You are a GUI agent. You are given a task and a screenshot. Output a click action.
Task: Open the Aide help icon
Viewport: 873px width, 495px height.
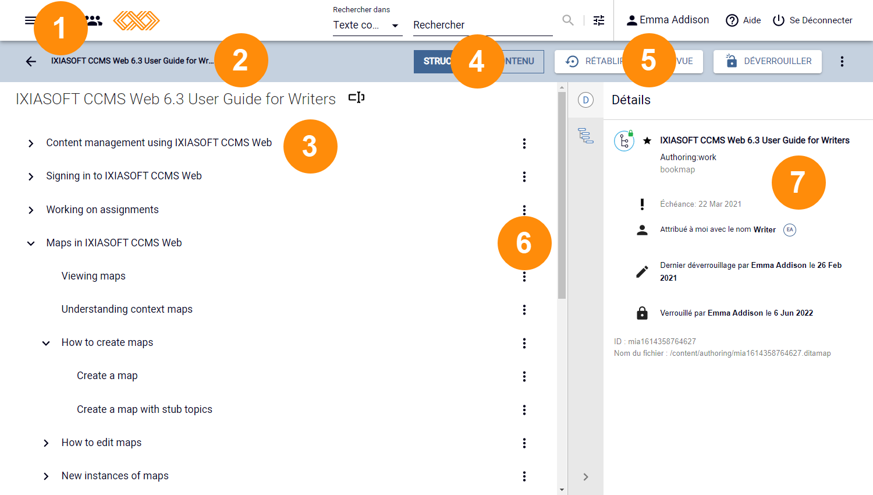pos(732,20)
